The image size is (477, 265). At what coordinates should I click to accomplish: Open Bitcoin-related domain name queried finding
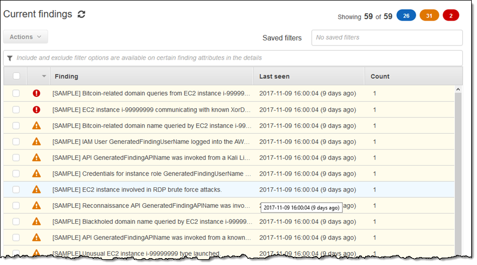tap(151, 125)
